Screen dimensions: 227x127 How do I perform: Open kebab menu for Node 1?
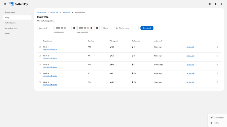[217, 47]
